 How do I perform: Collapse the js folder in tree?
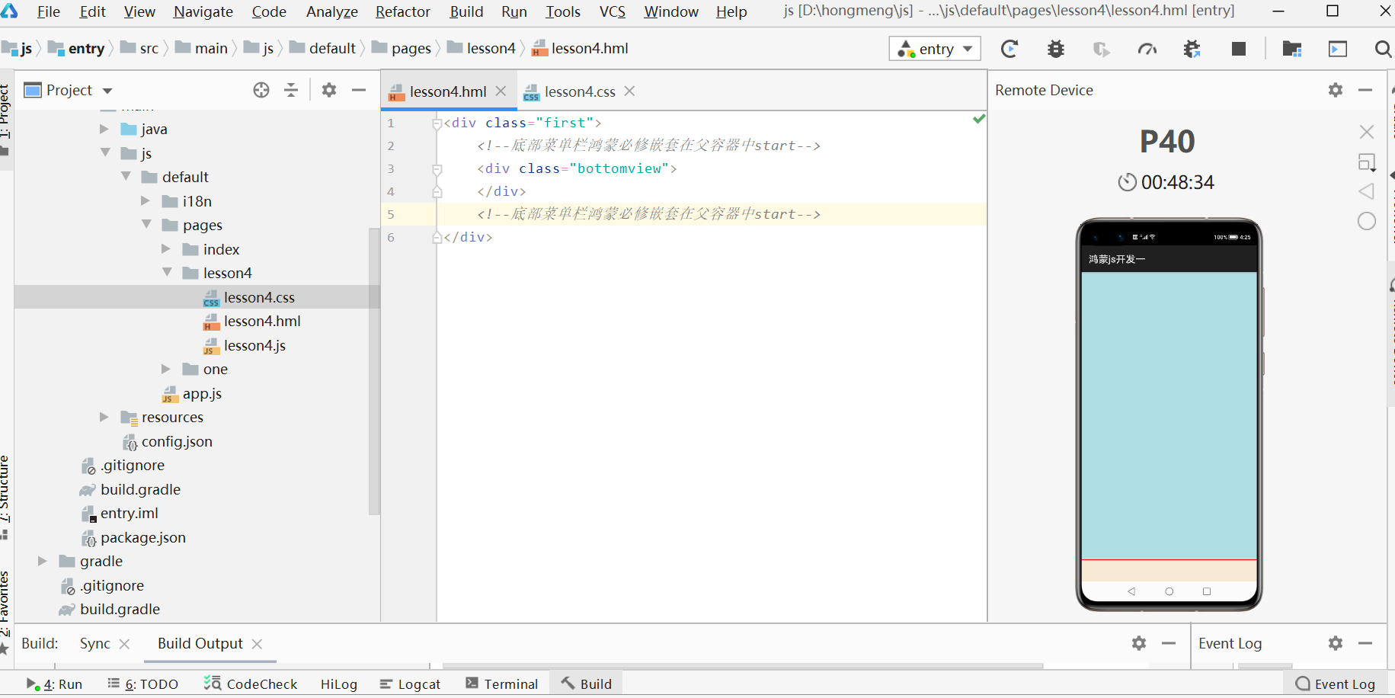click(x=105, y=152)
